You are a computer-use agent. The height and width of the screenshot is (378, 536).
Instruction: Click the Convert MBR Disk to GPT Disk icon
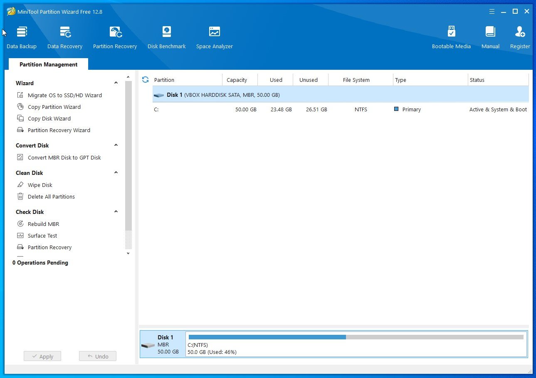20,157
